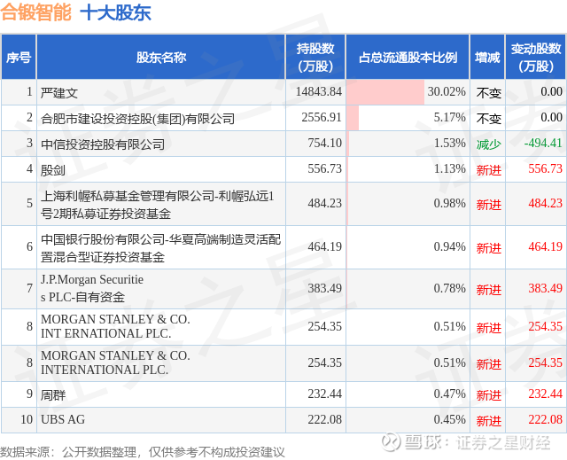567x460 pixels.
Task: Click red change value 556.73
Action: tap(546, 168)
